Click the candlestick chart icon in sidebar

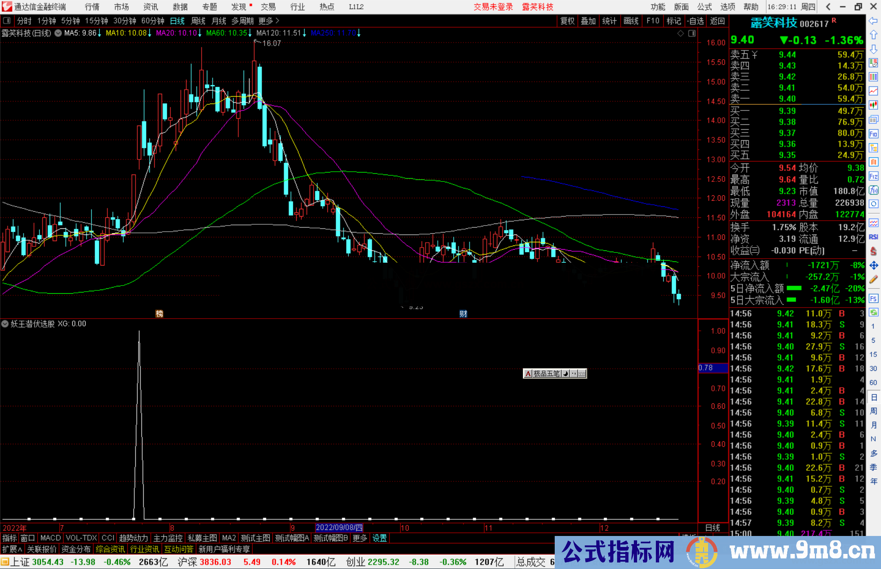tap(873, 105)
